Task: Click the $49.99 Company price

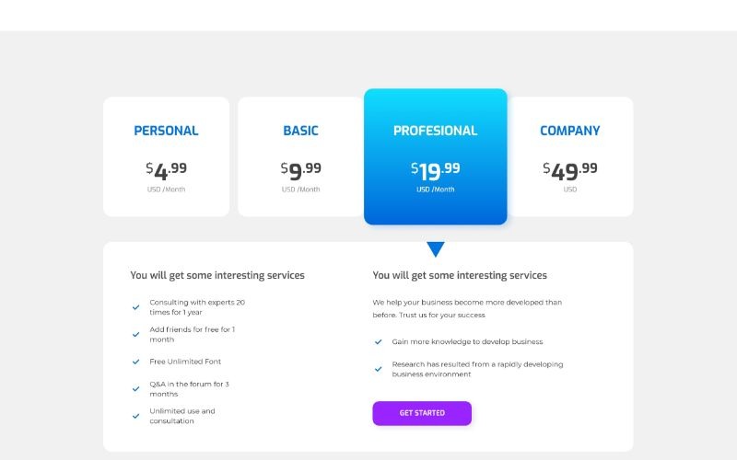Action: (x=570, y=170)
